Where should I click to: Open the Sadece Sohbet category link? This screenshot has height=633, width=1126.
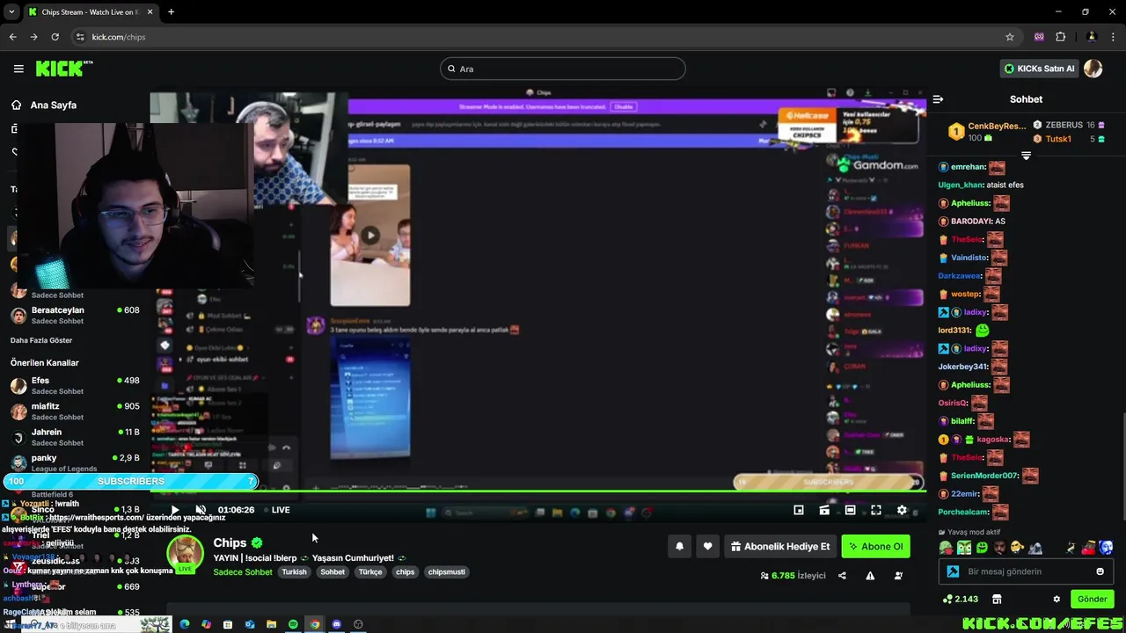243,572
